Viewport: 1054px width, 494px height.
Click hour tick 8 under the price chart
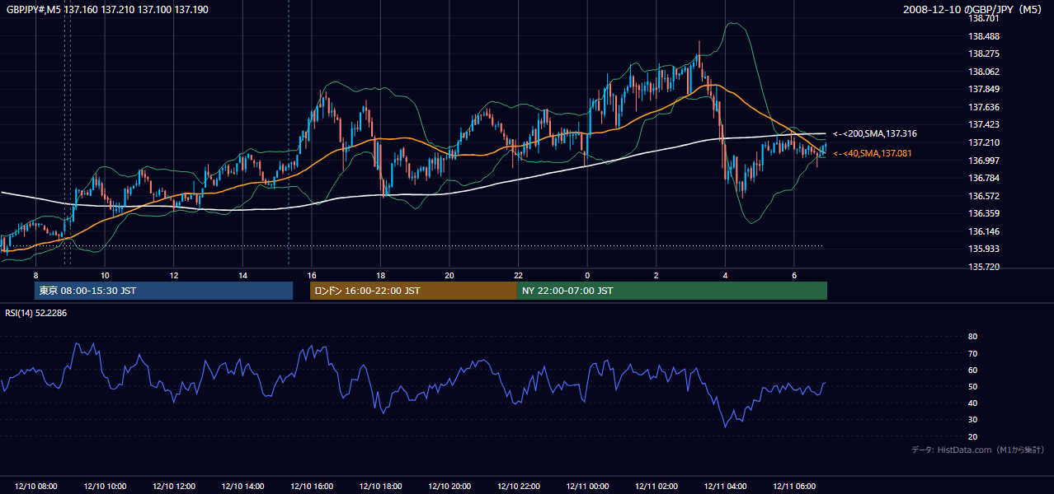35,275
